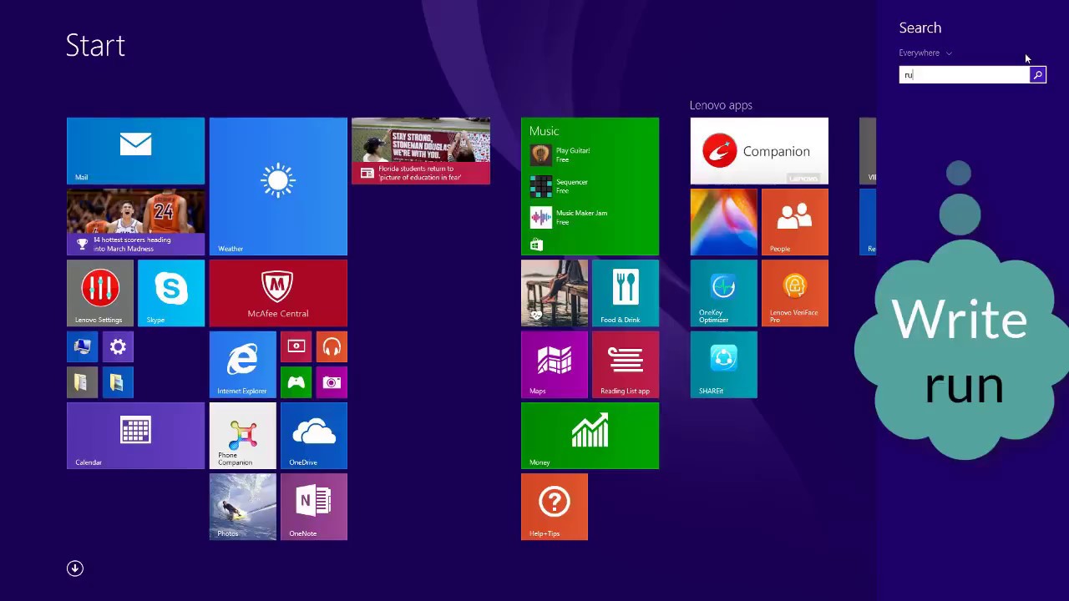Select Play Guitar! in Music tile
The width and height of the screenshot is (1069, 601).
561,155
